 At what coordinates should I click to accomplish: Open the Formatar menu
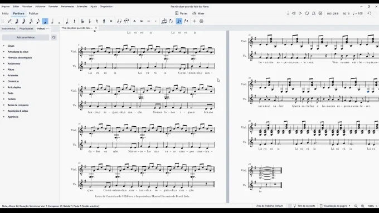point(53,7)
